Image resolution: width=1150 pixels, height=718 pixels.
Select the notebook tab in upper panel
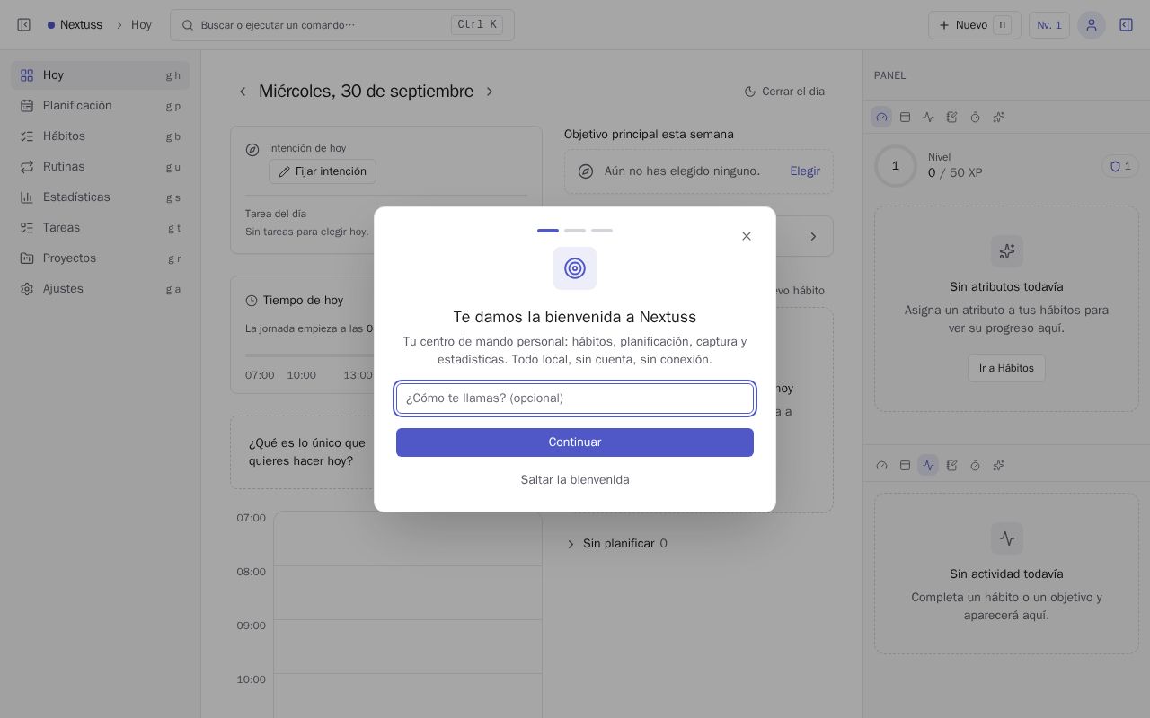(951, 117)
